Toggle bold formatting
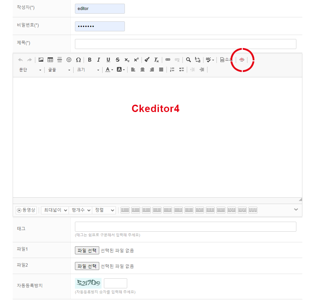Image resolution: width=333 pixels, height=300 pixels. click(x=90, y=60)
